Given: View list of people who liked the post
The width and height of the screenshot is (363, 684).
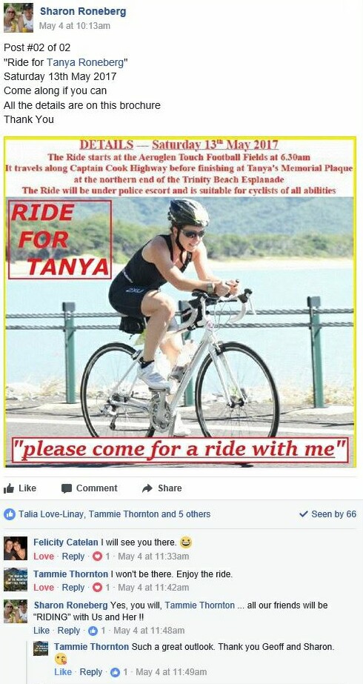Looking at the screenshot, I should 114,514.
